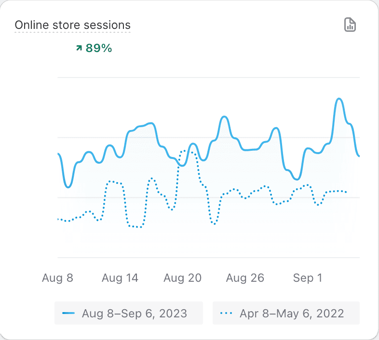Click the green upward trend arrow
The height and width of the screenshot is (340, 379).
tap(79, 48)
